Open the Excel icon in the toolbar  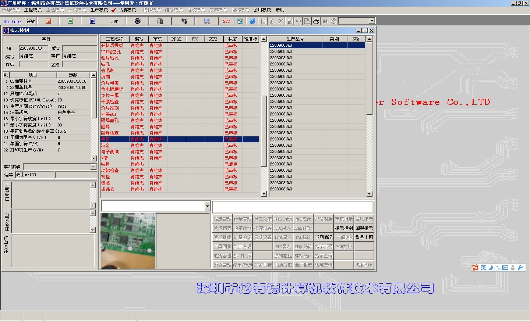[70, 21]
